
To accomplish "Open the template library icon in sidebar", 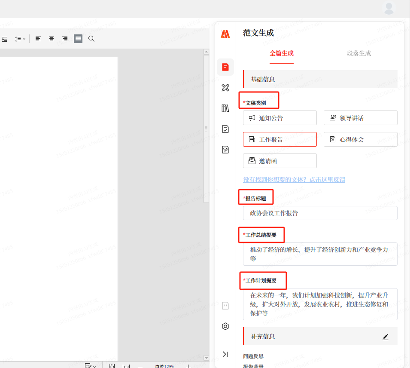I will pos(225,108).
